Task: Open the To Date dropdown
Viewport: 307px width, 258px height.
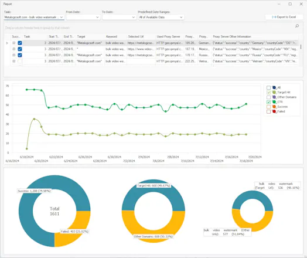Action: pos(120,17)
